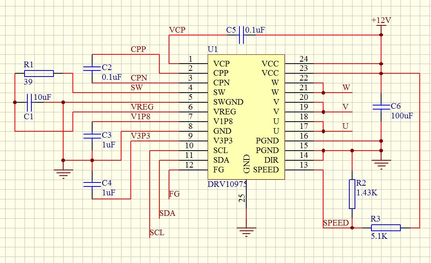Select the C3 capacitor symbol
This screenshot has height=263, width=431.
pyautogui.click(x=92, y=136)
